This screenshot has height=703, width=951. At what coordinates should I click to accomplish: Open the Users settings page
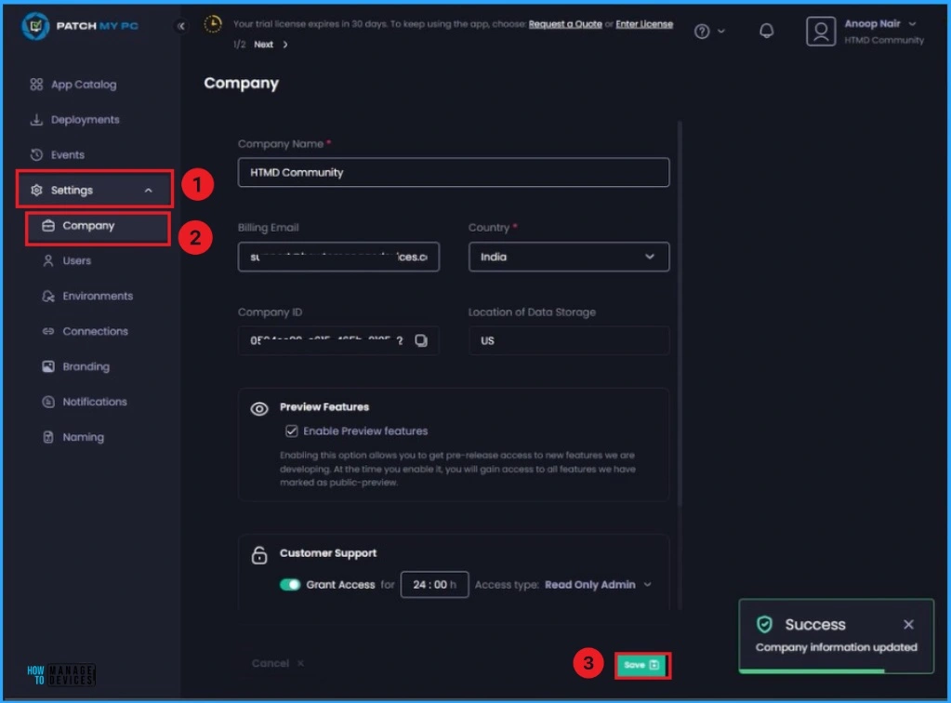76,260
